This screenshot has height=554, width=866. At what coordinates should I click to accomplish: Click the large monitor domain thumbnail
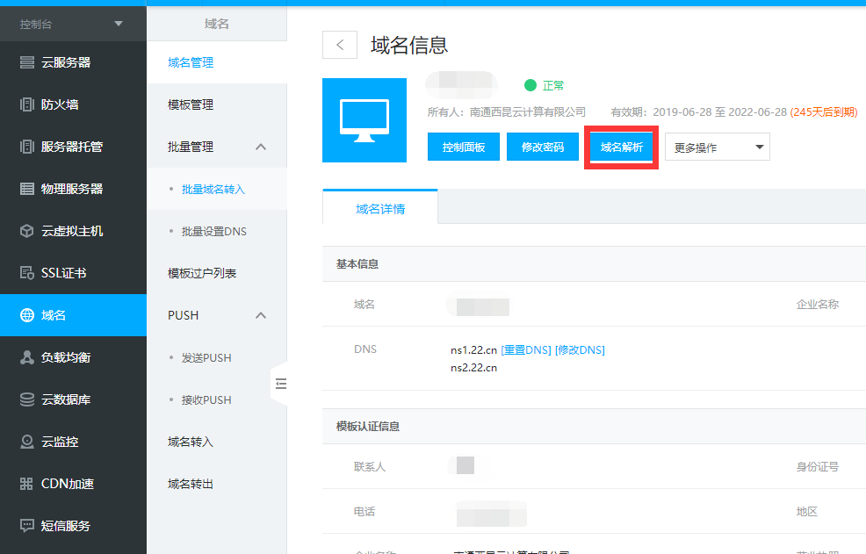coord(364,120)
